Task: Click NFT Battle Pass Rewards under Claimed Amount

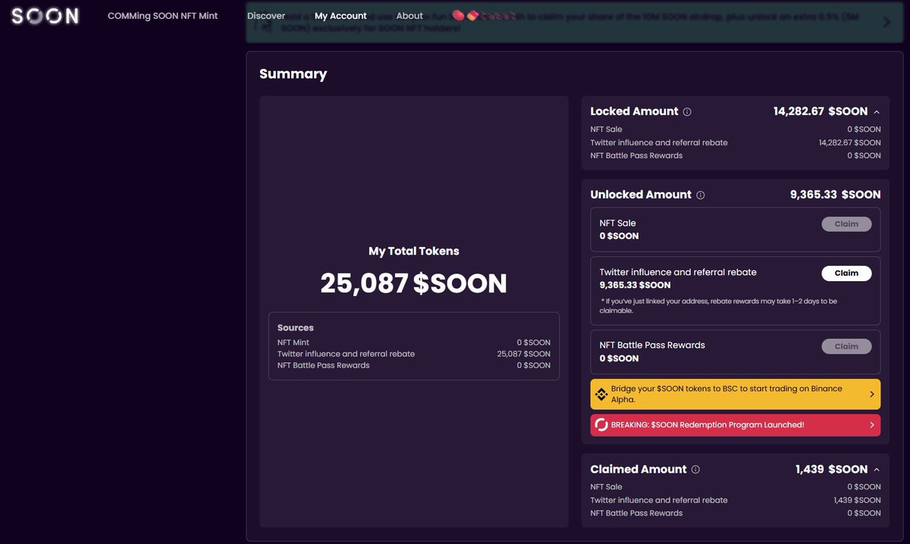Action: coord(637,513)
